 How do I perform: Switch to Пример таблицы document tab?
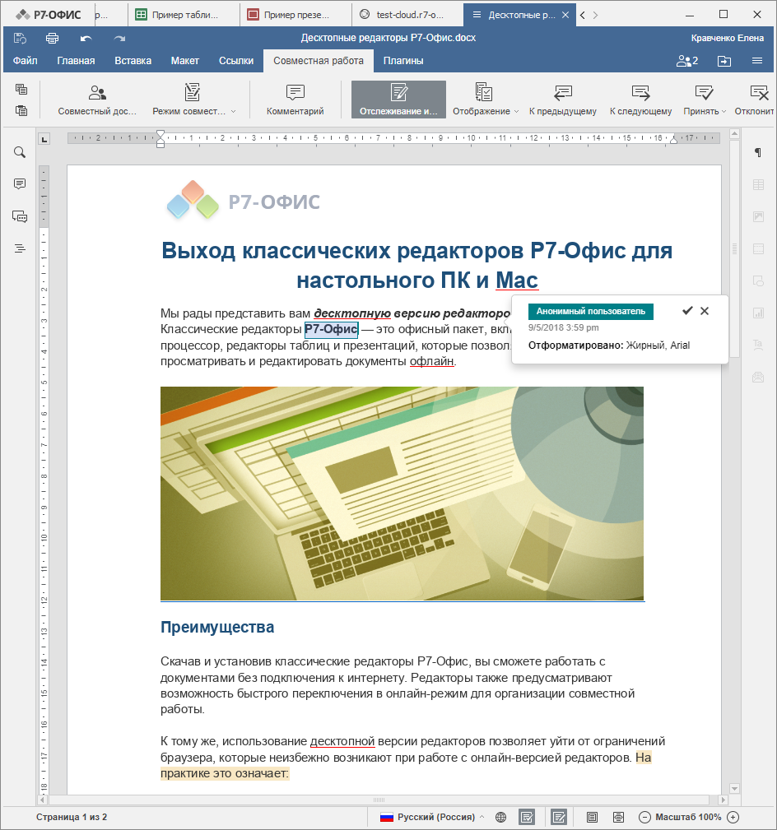[x=184, y=15]
